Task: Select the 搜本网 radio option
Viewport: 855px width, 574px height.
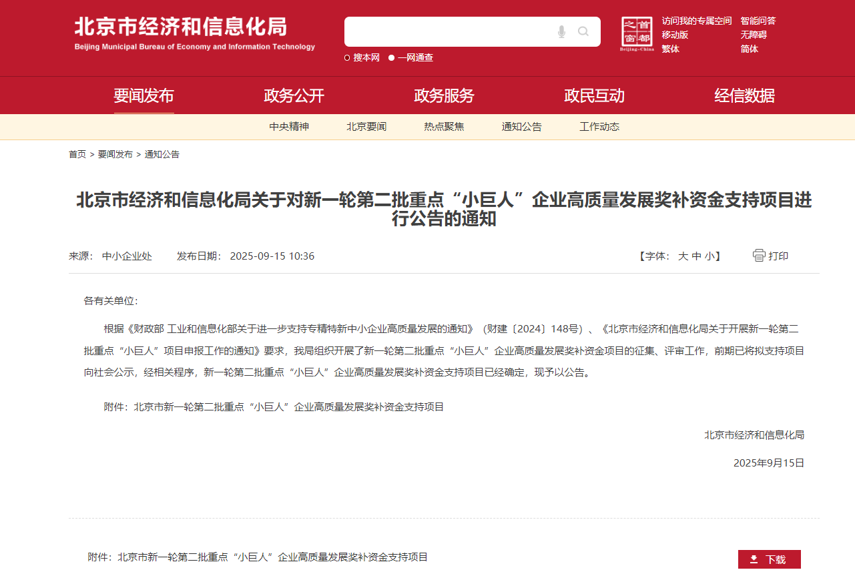Action: [x=347, y=58]
